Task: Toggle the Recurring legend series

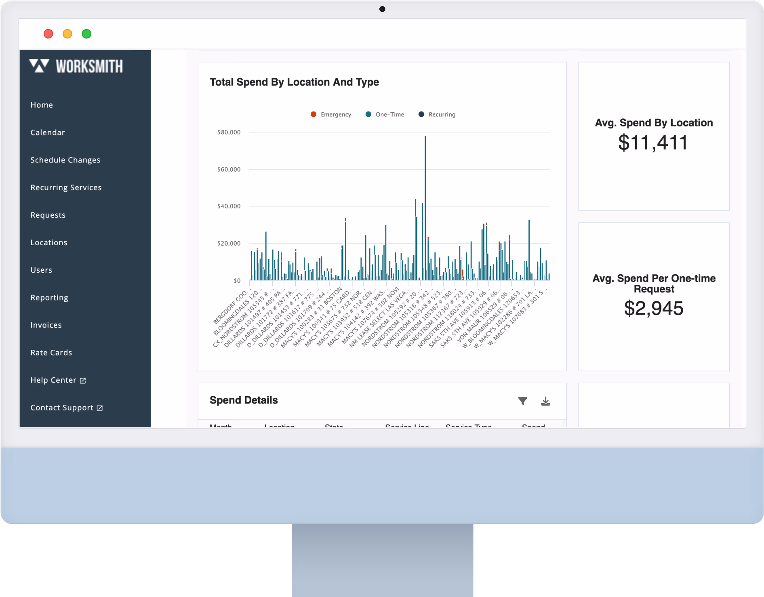Action: coord(437,114)
